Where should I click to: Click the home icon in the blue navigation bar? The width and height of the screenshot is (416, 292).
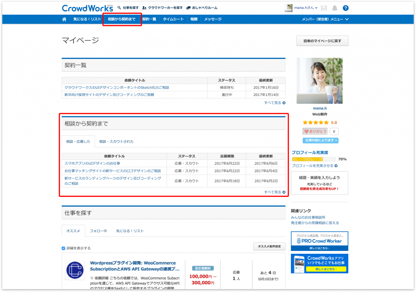tap(64, 19)
